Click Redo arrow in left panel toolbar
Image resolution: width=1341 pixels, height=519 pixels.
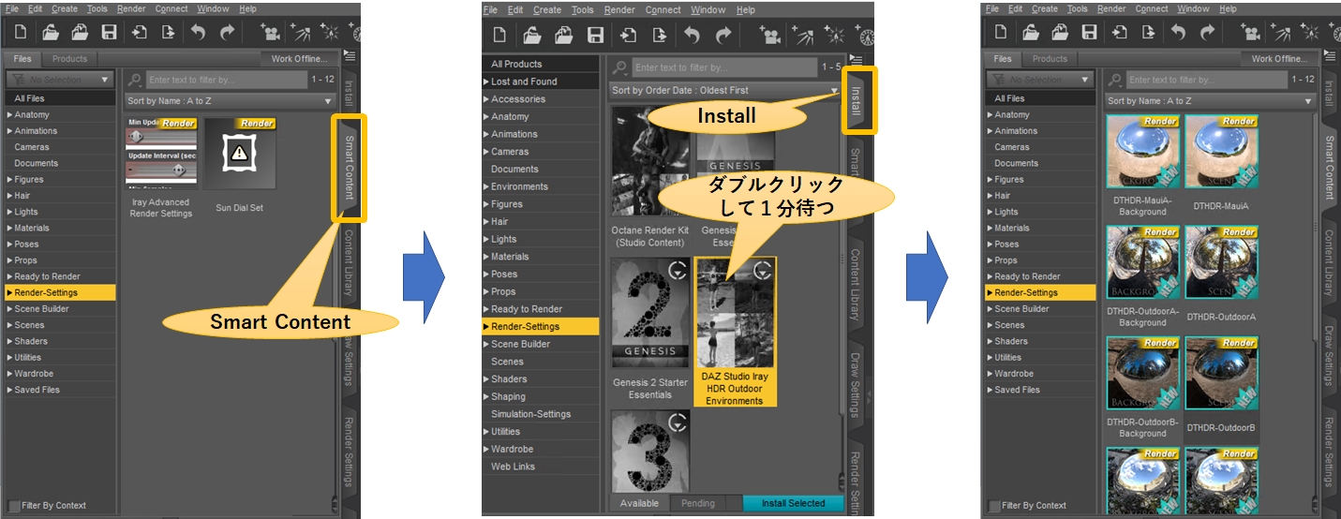[228, 33]
